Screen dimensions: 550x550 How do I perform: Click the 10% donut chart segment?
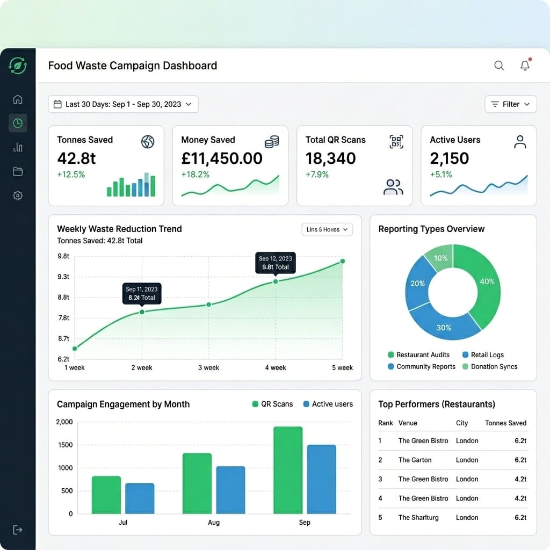tap(440, 258)
